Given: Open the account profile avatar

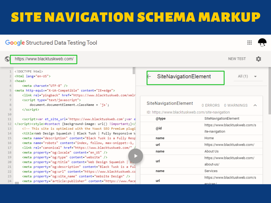Looking at the screenshot, I should (262, 42).
